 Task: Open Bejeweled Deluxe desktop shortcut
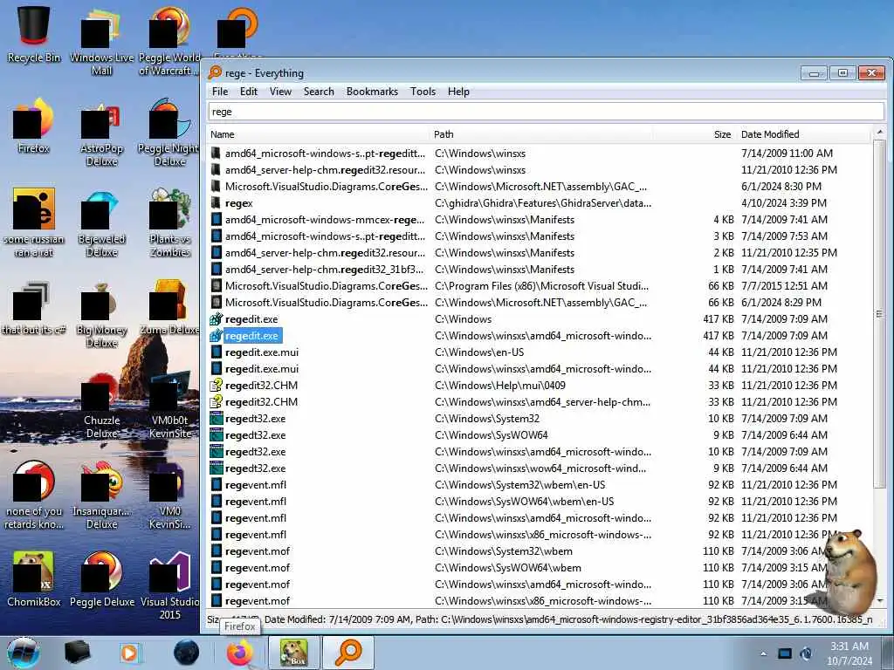(x=101, y=223)
